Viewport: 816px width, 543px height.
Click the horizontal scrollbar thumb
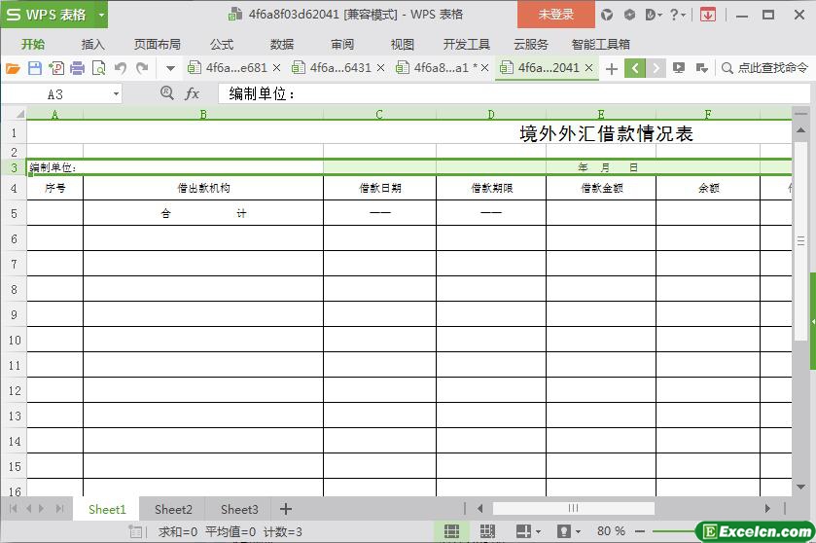coord(574,508)
